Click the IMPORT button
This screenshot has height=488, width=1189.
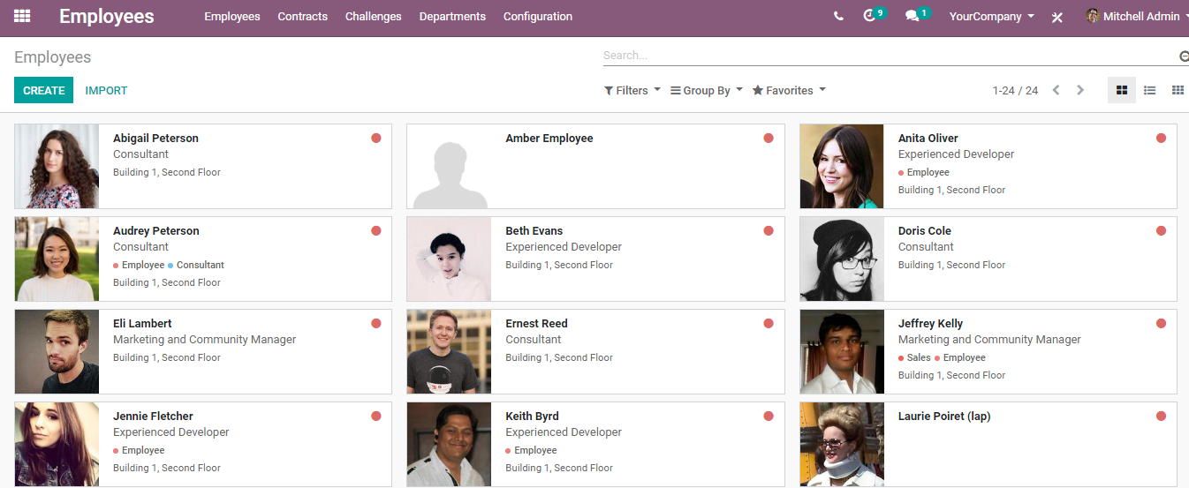pos(106,90)
